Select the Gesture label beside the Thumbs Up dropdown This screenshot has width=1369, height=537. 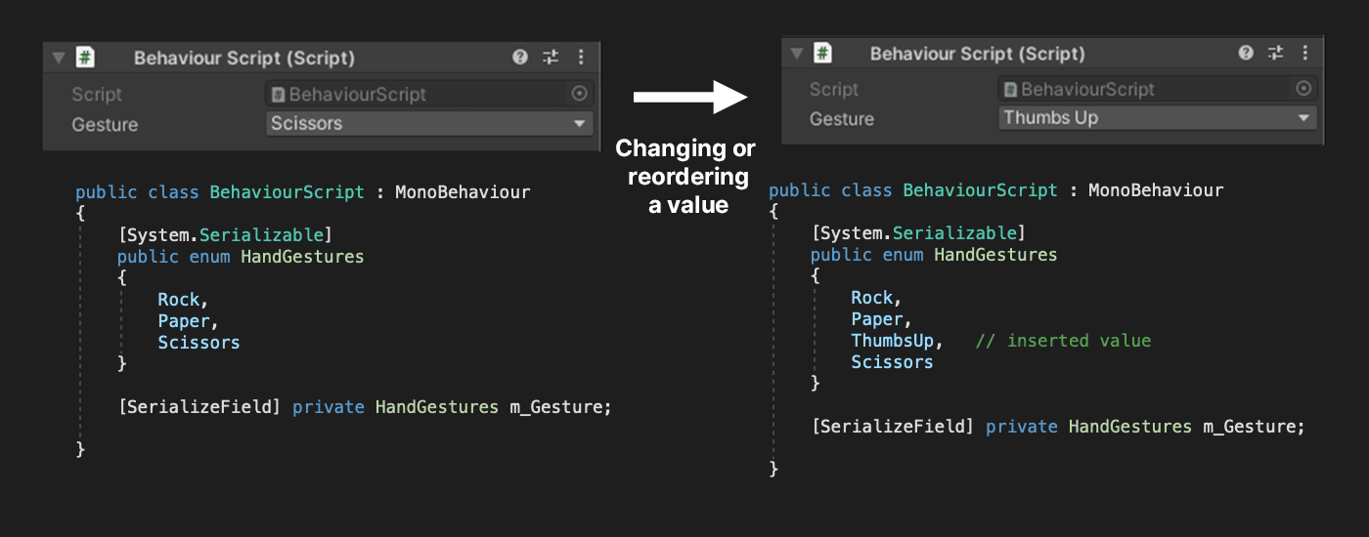click(842, 119)
